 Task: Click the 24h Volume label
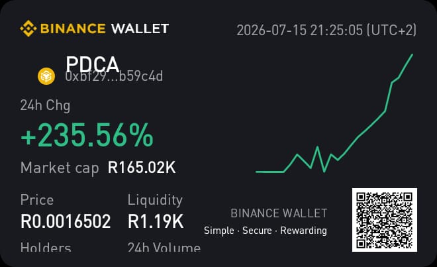coord(164,247)
